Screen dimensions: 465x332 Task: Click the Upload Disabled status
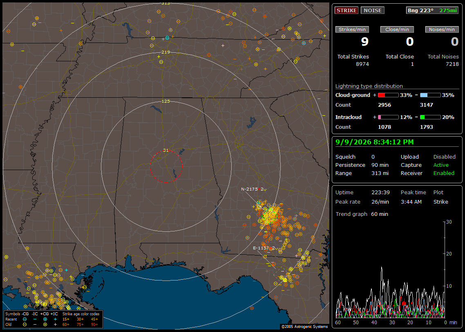point(444,157)
